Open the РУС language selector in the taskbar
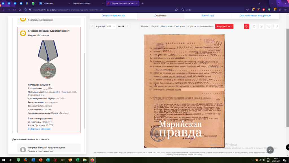 268,160
